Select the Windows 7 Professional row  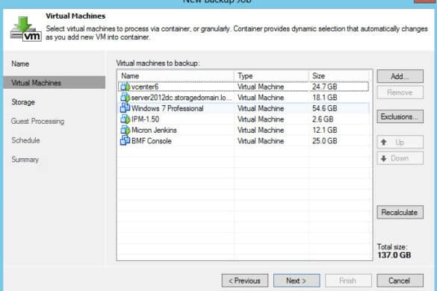coord(244,108)
